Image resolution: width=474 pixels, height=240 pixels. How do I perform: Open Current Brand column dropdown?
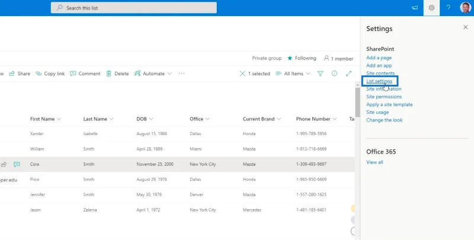(278, 119)
